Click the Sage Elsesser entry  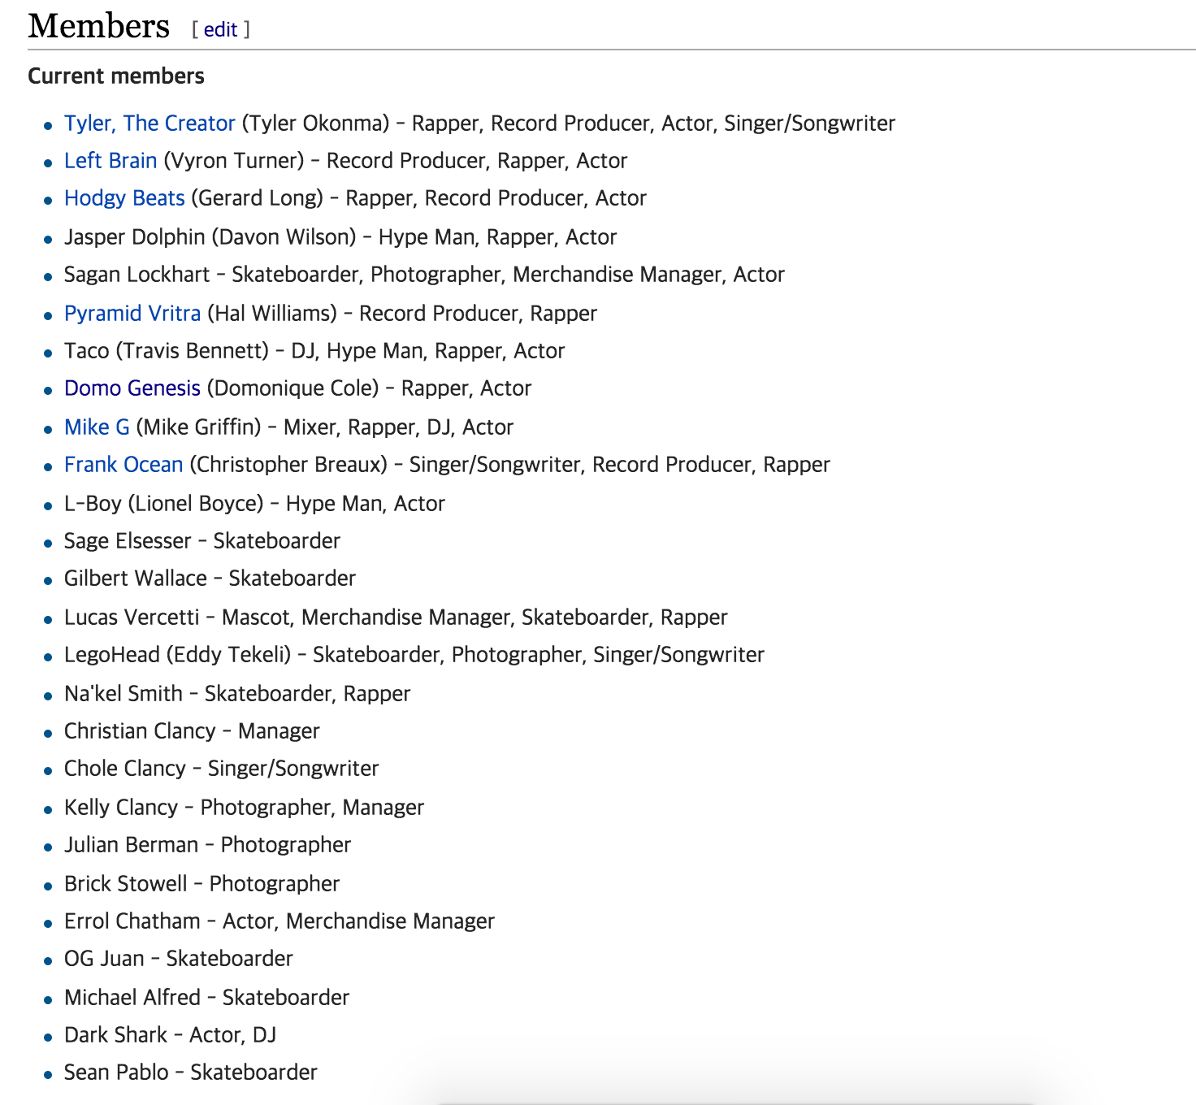tap(202, 541)
